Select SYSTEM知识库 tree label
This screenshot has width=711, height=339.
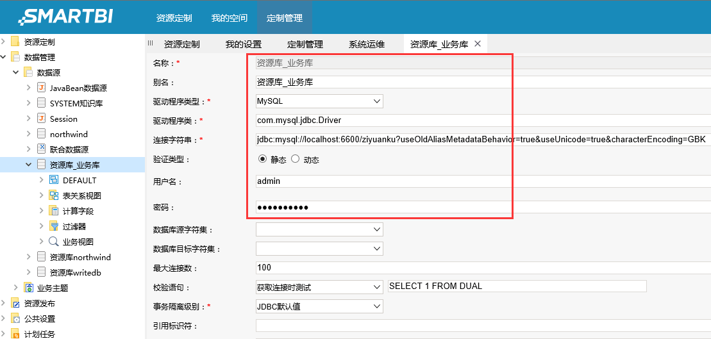(x=76, y=103)
